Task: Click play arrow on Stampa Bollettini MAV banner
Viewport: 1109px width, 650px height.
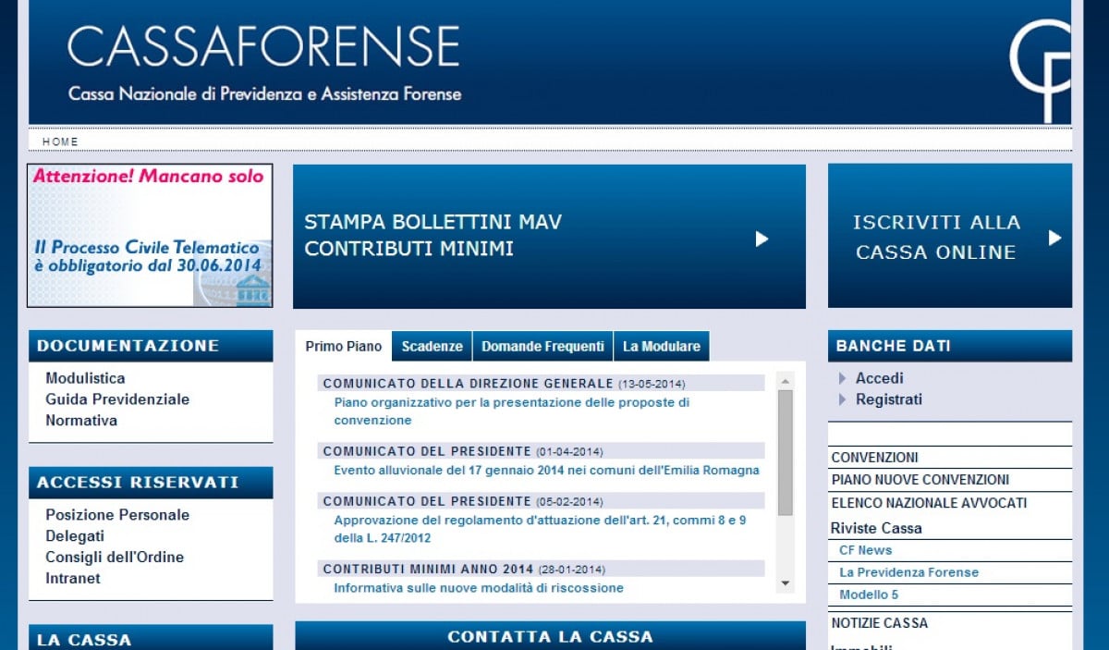Action: [x=762, y=239]
